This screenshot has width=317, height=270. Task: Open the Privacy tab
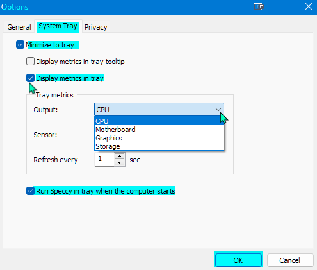pos(96,27)
